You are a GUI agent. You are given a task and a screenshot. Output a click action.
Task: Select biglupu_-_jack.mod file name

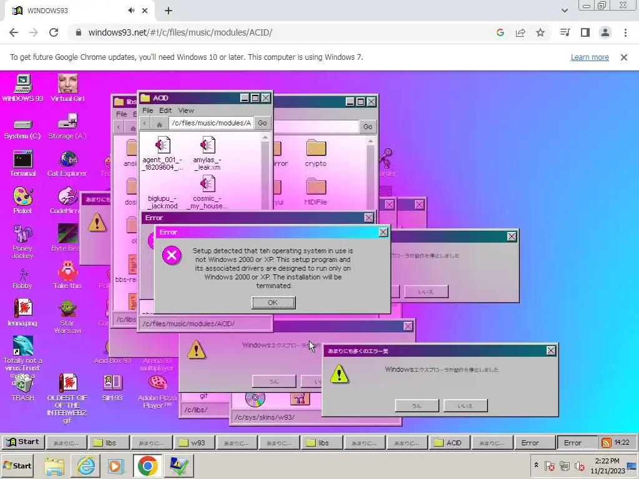(x=163, y=202)
